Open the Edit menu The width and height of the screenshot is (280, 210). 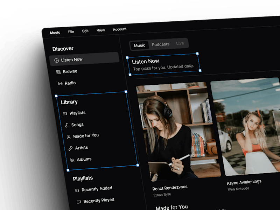[85, 31]
